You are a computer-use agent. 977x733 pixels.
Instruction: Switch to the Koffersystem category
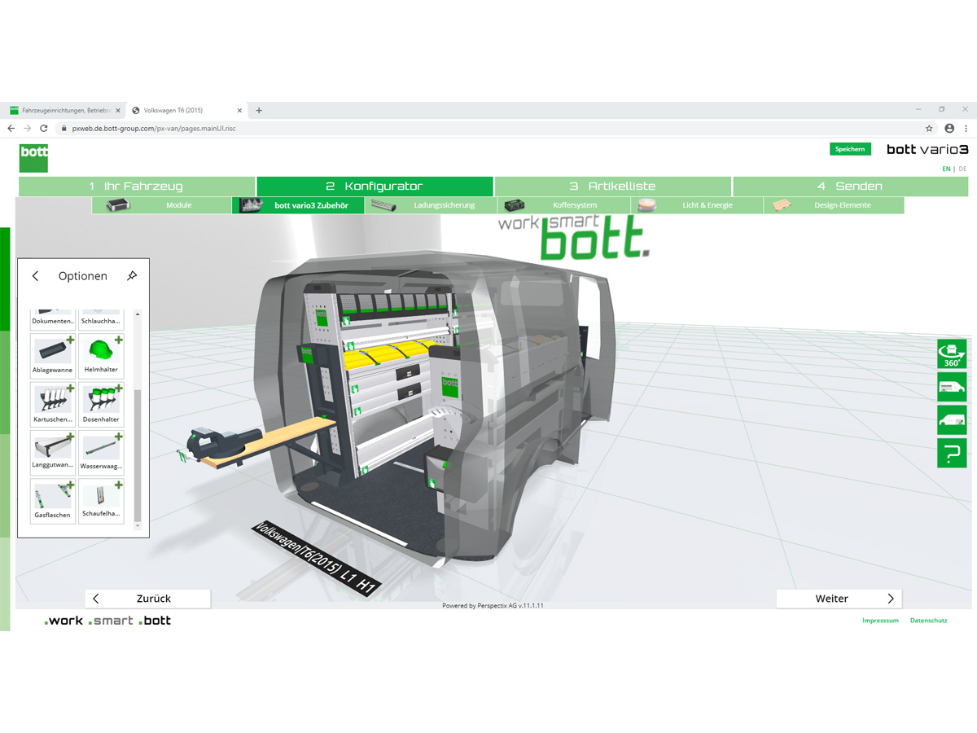(x=563, y=205)
